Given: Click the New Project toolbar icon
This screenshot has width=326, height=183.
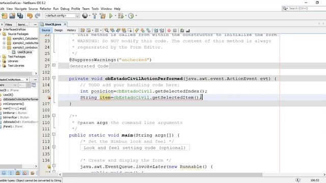Looking at the screenshot, I should pyautogui.click(x=5, y=16).
